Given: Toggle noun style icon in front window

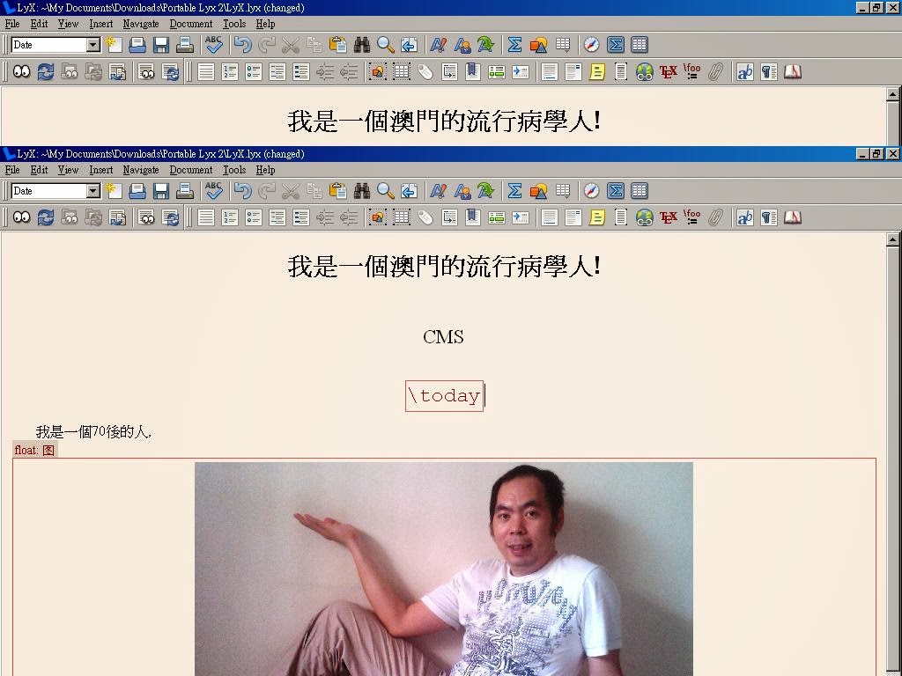Looking at the screenshot, I should (462, 191).
